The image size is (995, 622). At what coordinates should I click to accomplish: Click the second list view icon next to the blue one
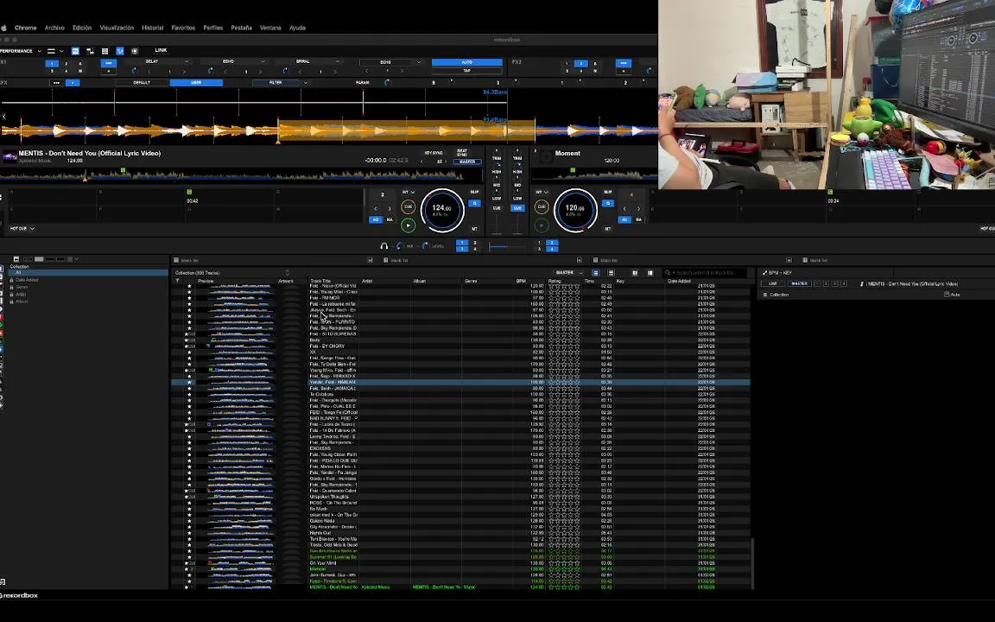(x=612, y=272)
